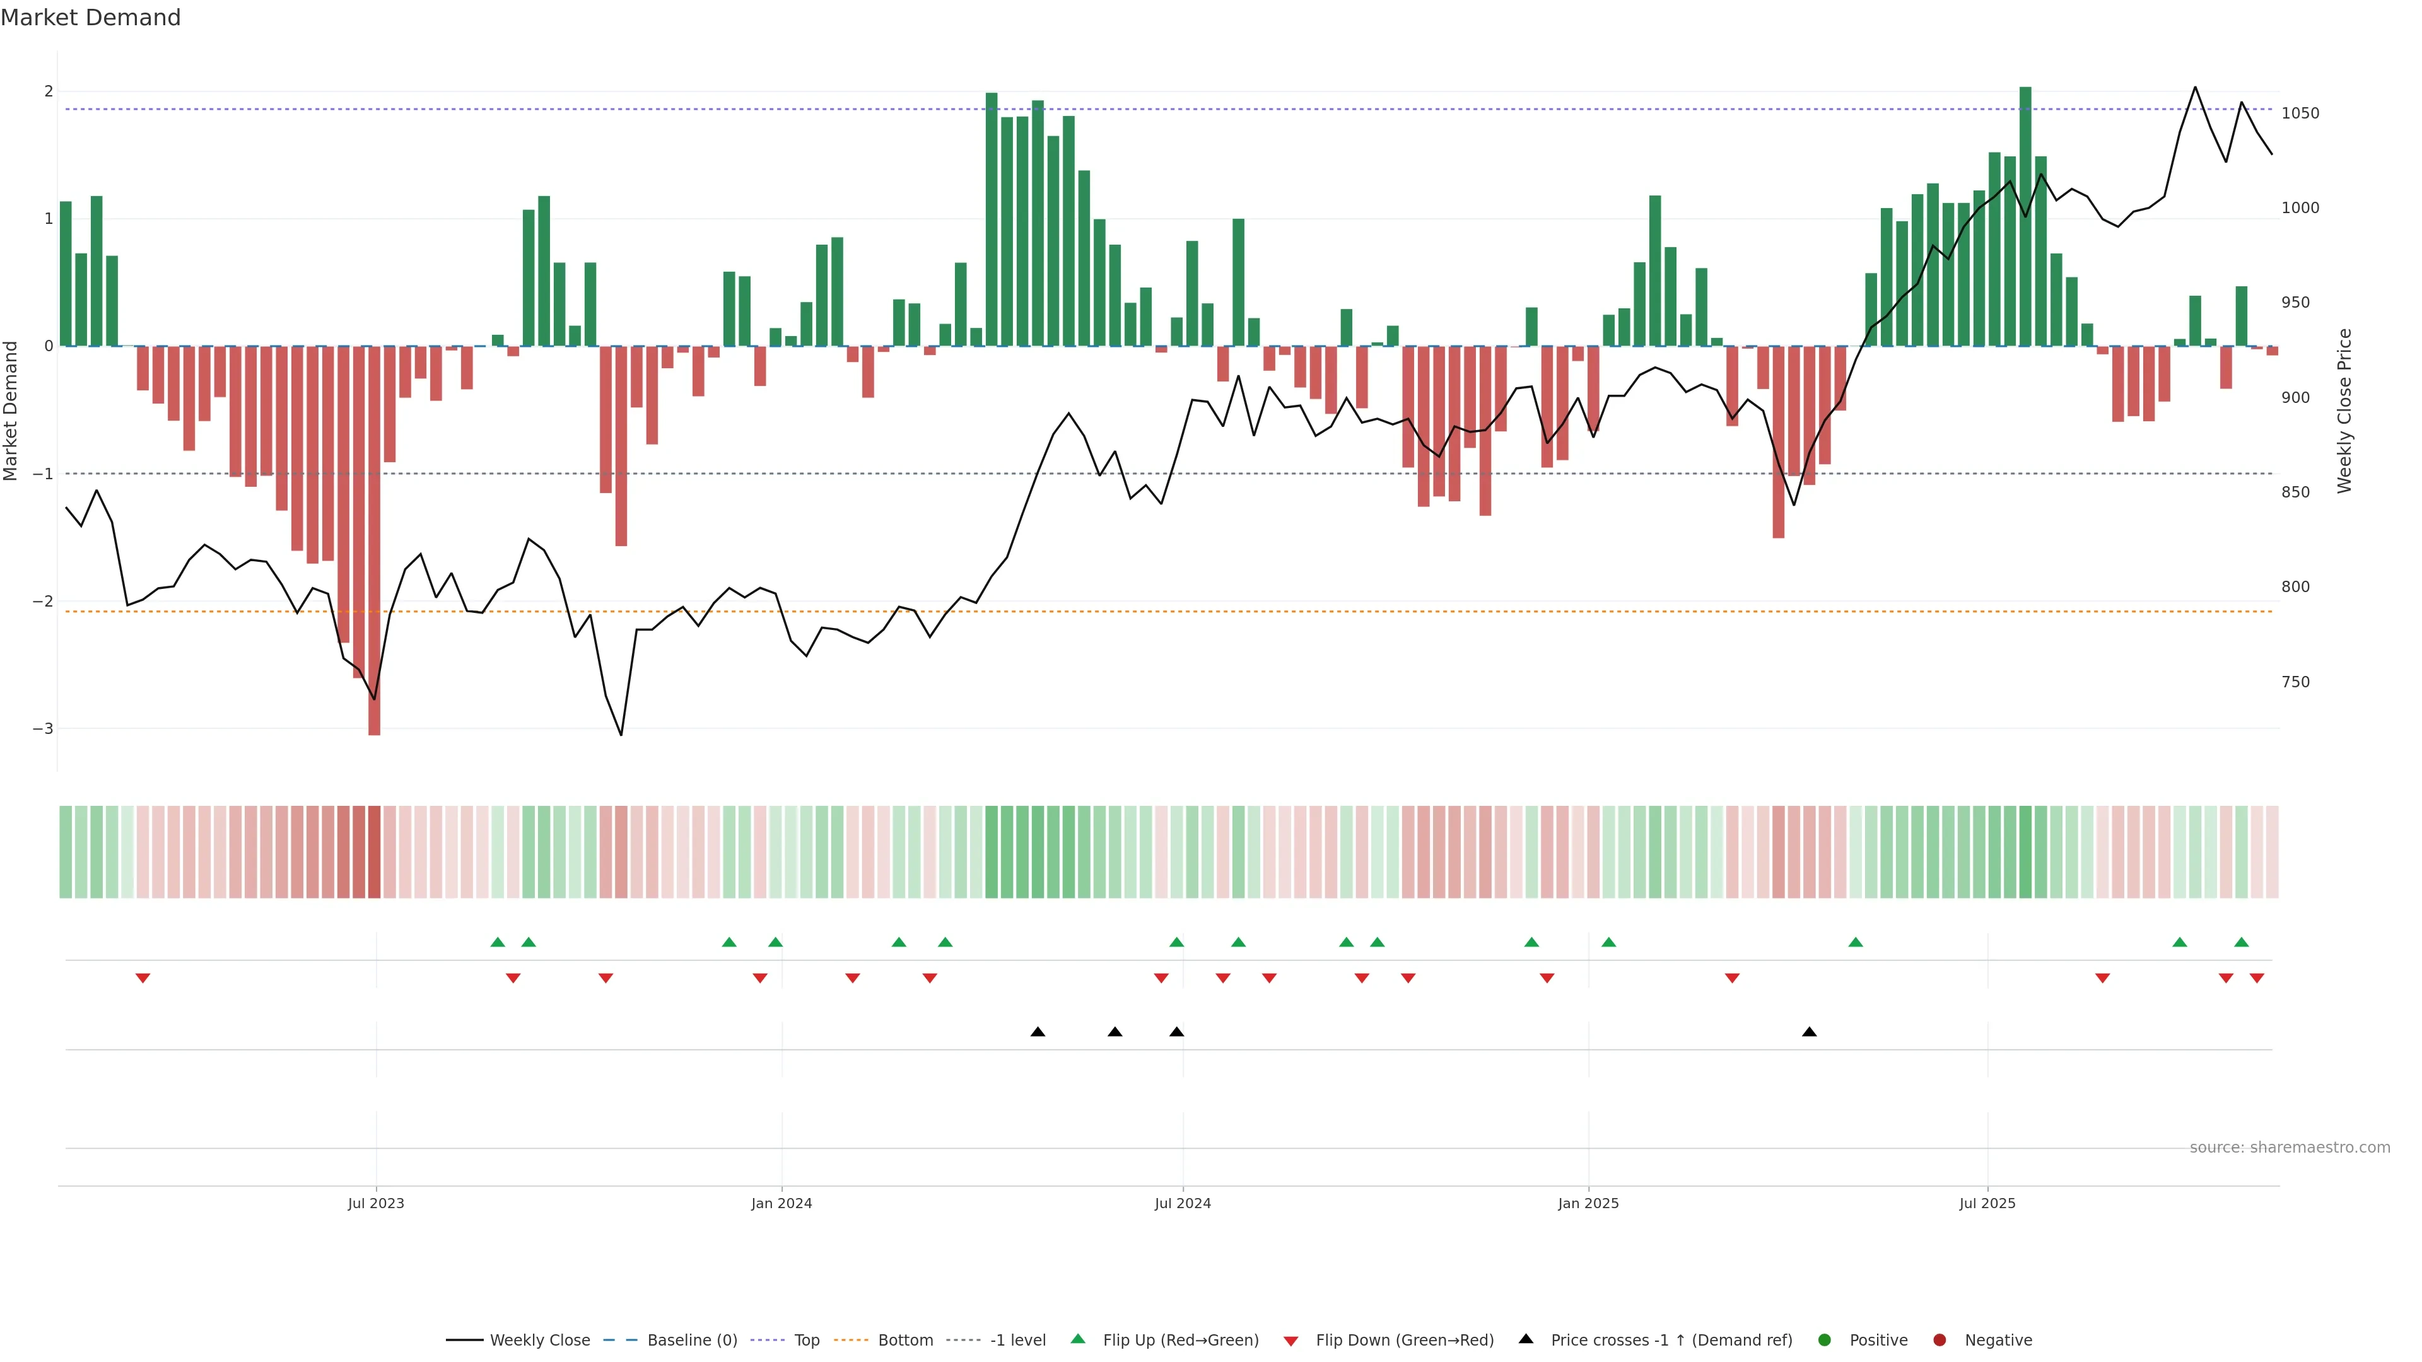
Task: Click the darkest red heatmap strip cell
Action: pyautogui.click(x=374, y=852)
